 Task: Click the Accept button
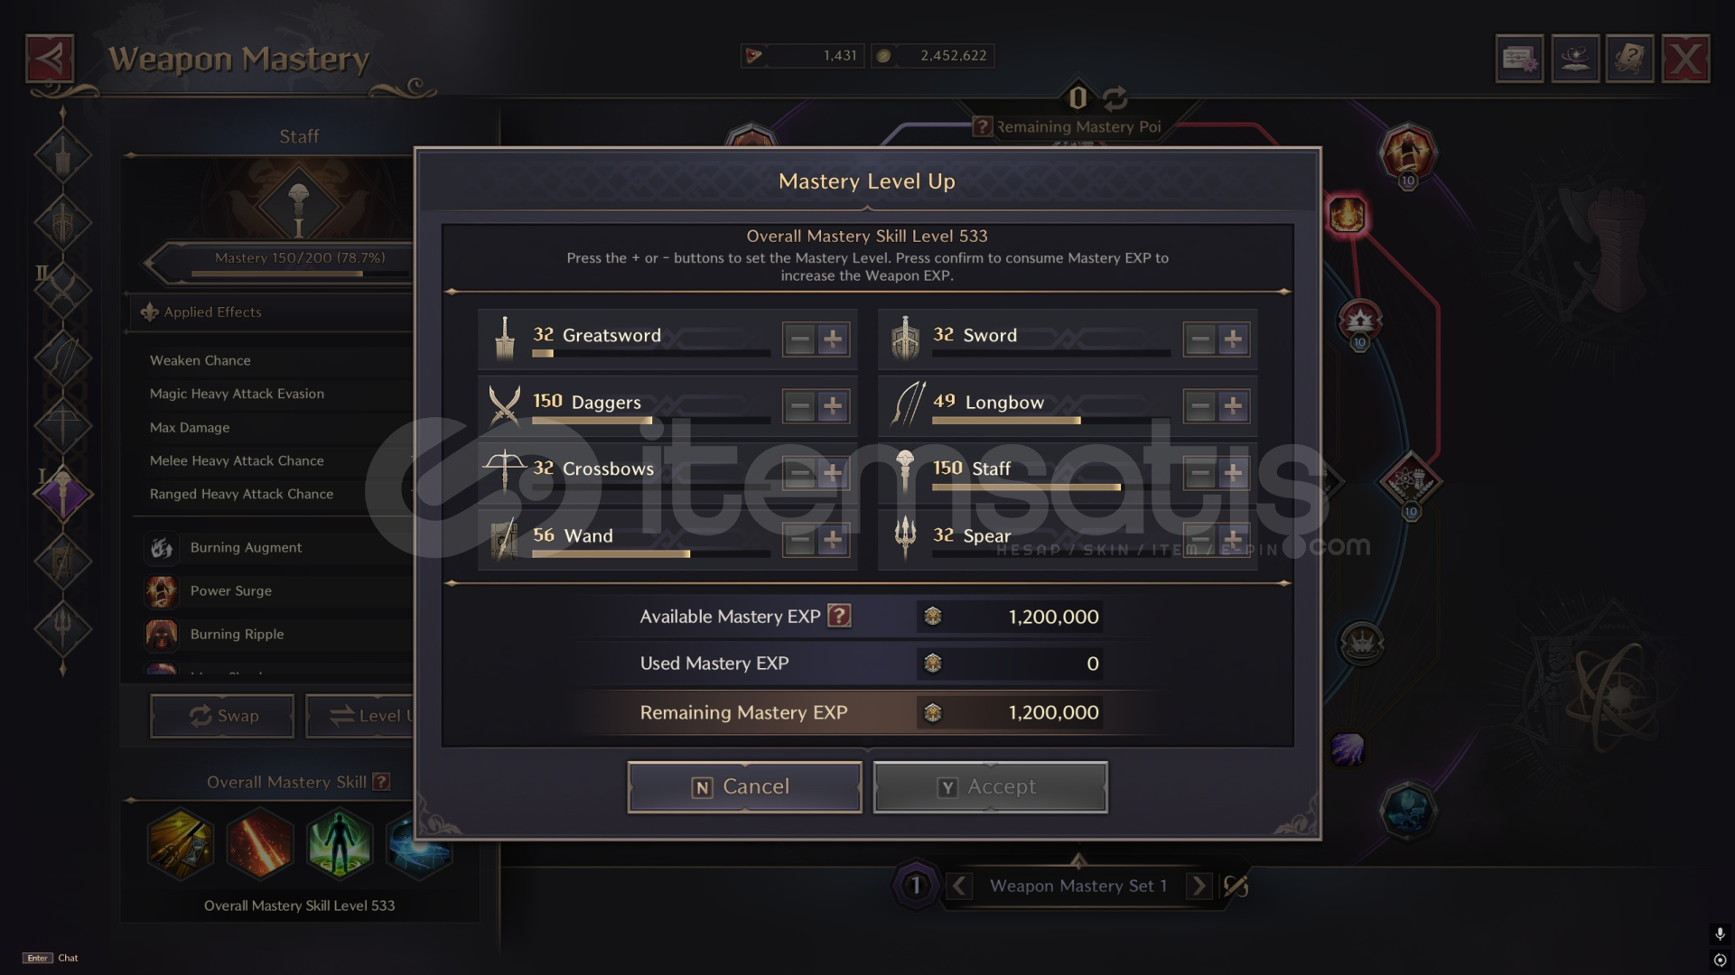tap(990, 786)
